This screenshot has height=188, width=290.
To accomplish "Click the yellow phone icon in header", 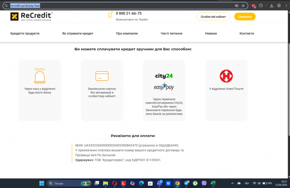I will coord(110,15).
